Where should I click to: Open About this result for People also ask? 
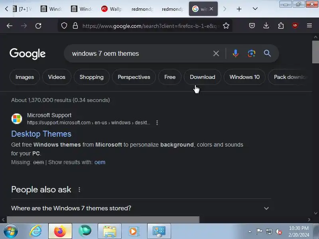click(x=79, y=190)
